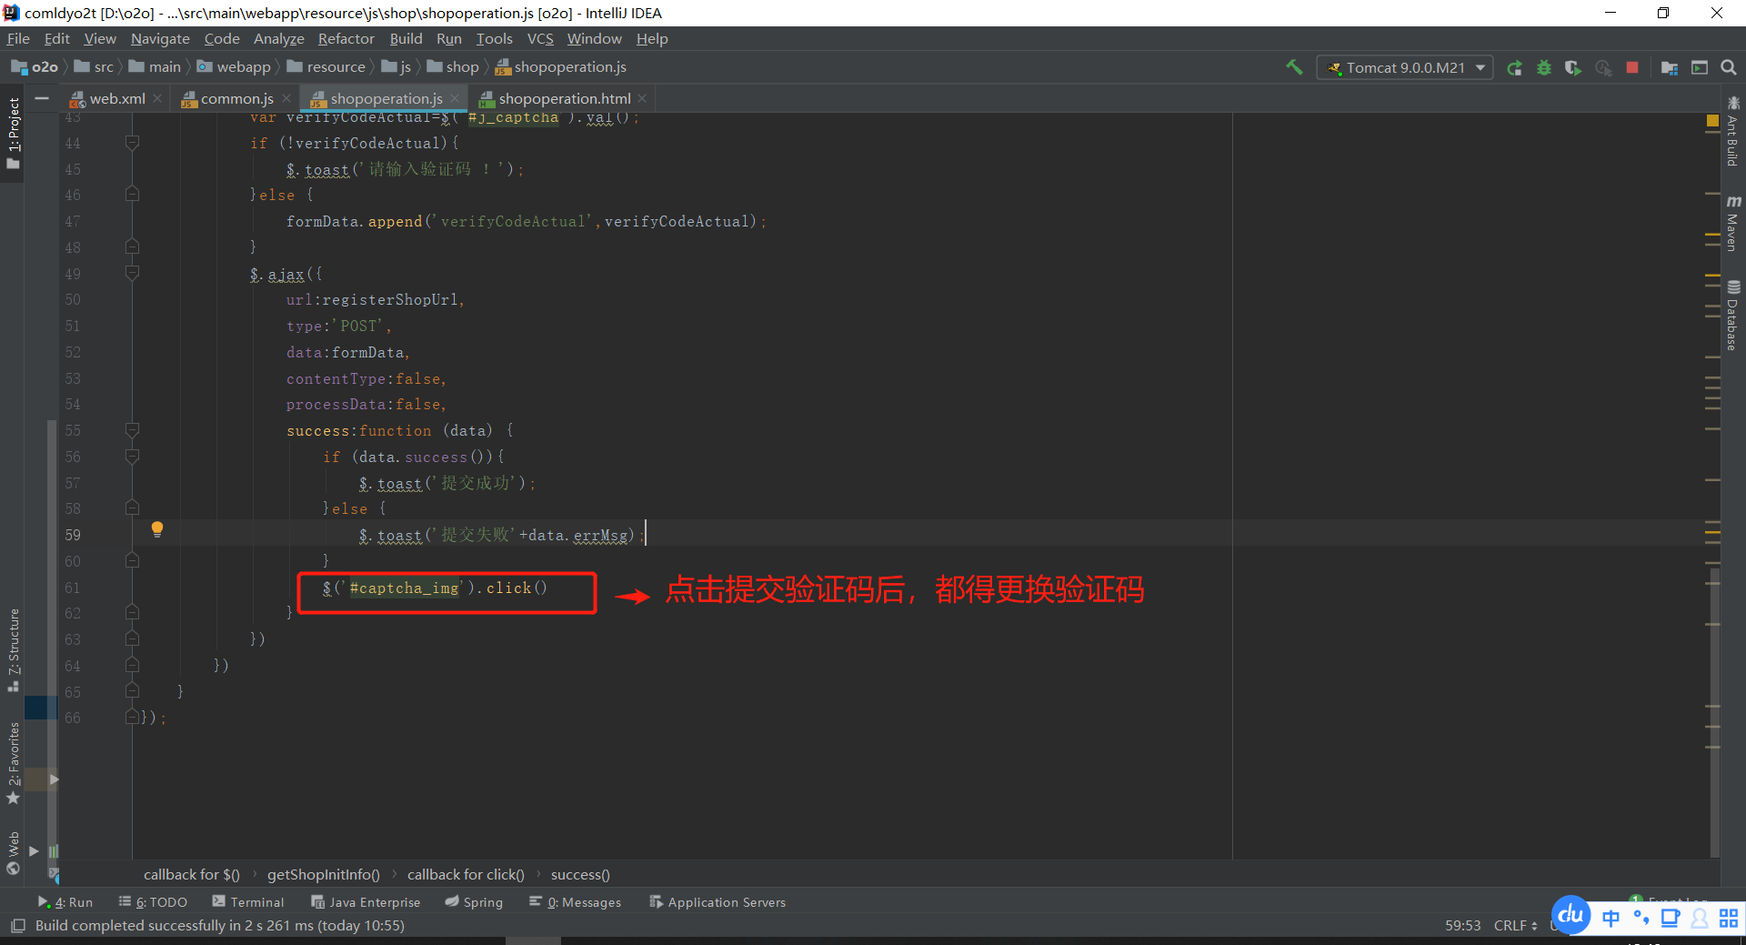Image resolution: width=1746 pixels, height=945 pixels.
Task: Open the Messages tool window
Action: [x=576, y=902]
